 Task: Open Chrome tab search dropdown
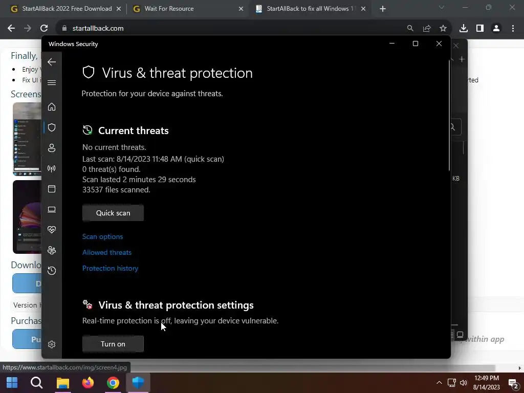click(442, 7)
